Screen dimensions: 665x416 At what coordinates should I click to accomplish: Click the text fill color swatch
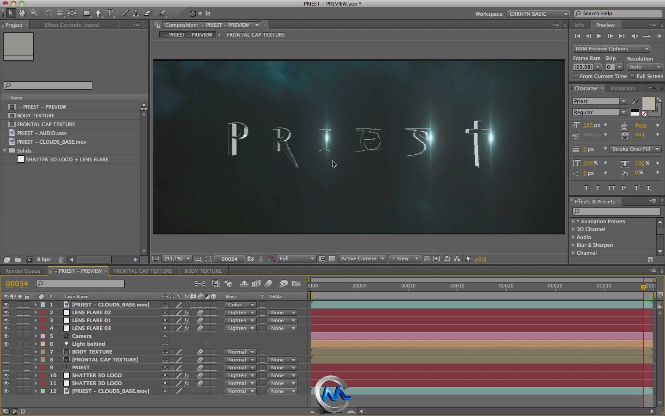coord(648,104)
